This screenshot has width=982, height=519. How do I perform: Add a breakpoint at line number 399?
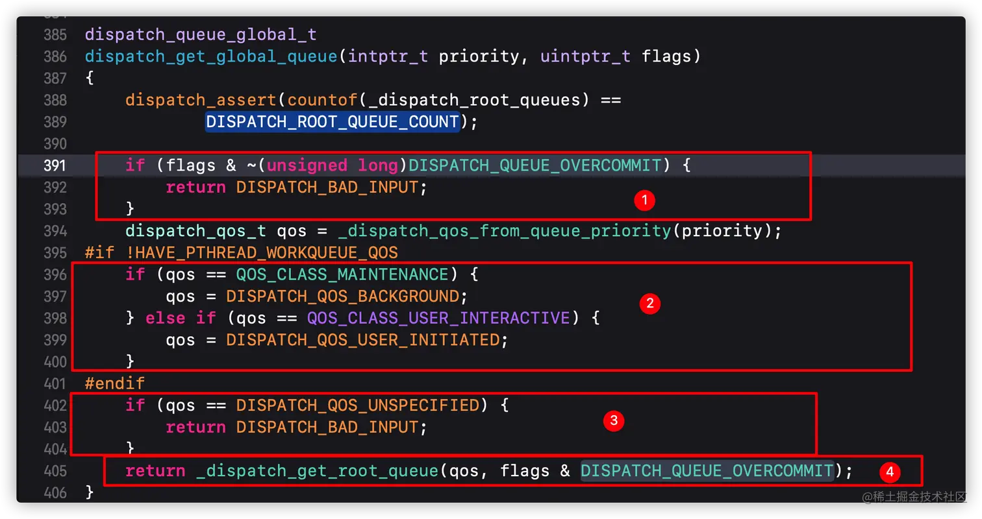(55, 340)
